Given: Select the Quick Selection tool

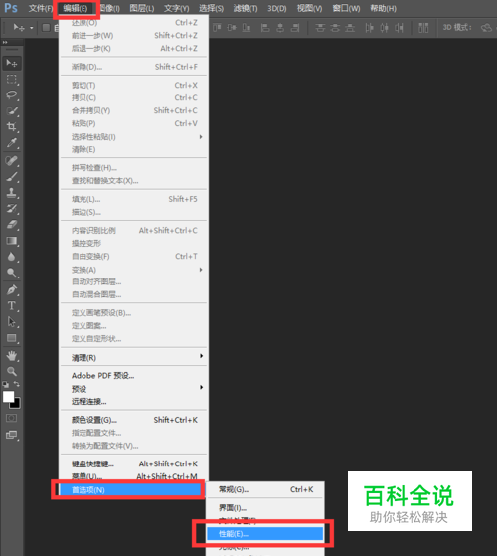Looking at the screenshot, I should [12, 111].
